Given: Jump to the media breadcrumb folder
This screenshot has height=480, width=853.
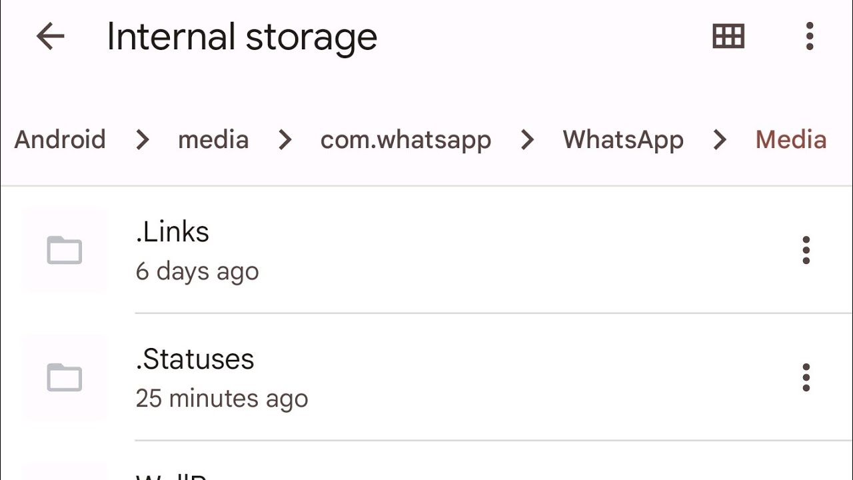Looking at the screenshot, I should pyautogui.click(x=213, y=140).
